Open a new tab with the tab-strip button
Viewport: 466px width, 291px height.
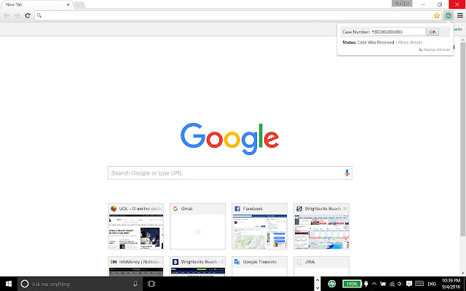[x=79, y=5]
